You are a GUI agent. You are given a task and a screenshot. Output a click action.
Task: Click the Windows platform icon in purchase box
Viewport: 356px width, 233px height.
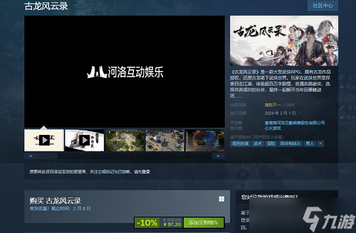coord(221,199)
